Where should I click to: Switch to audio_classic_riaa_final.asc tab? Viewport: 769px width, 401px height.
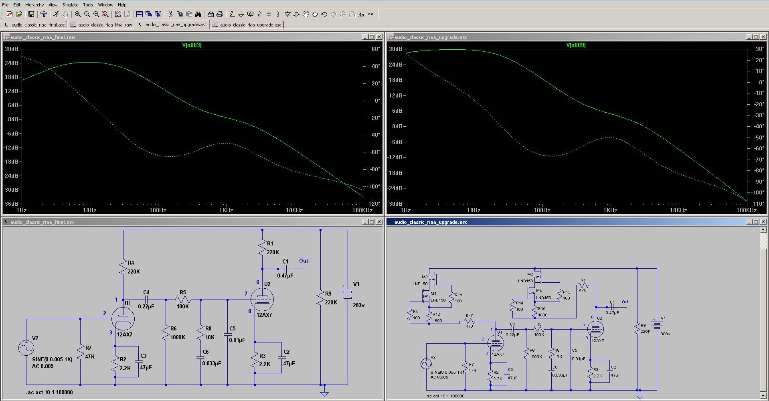(x=34, y=25)
